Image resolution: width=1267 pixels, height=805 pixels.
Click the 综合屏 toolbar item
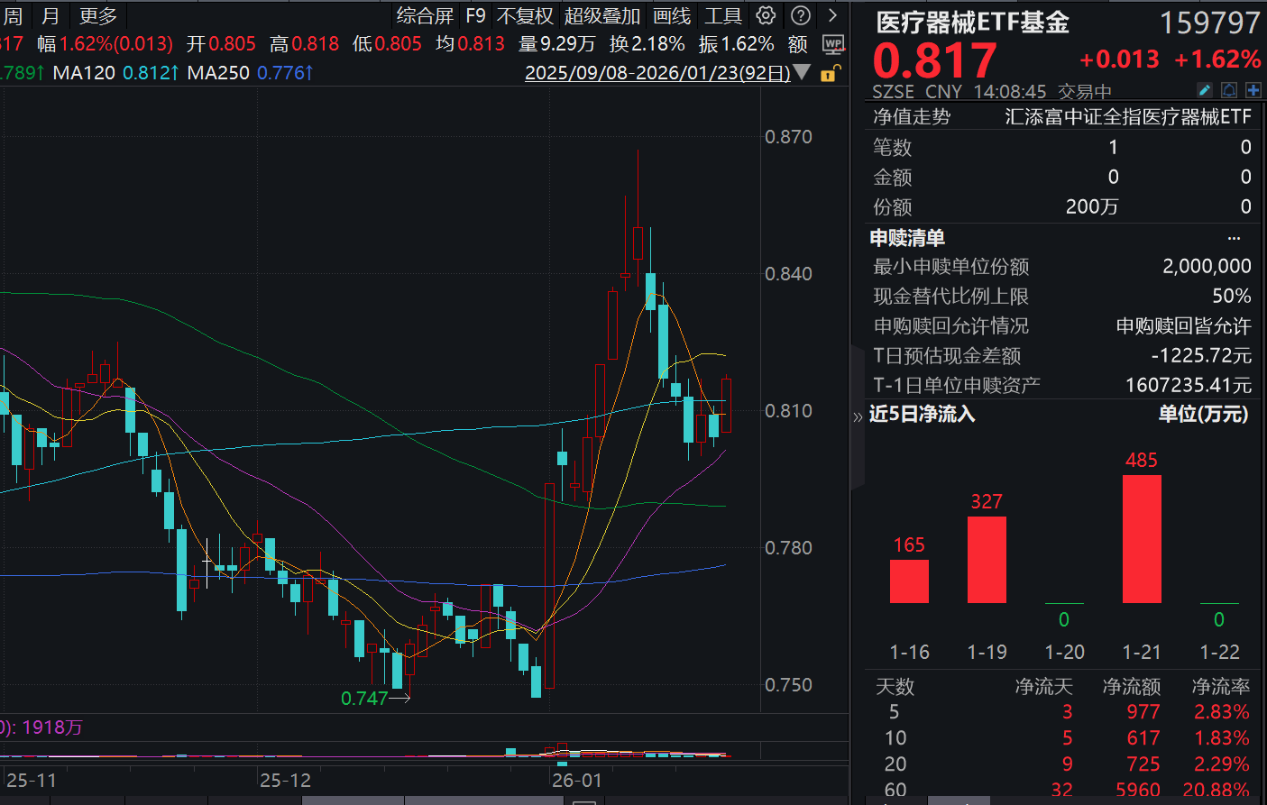[x=424, y=15]
